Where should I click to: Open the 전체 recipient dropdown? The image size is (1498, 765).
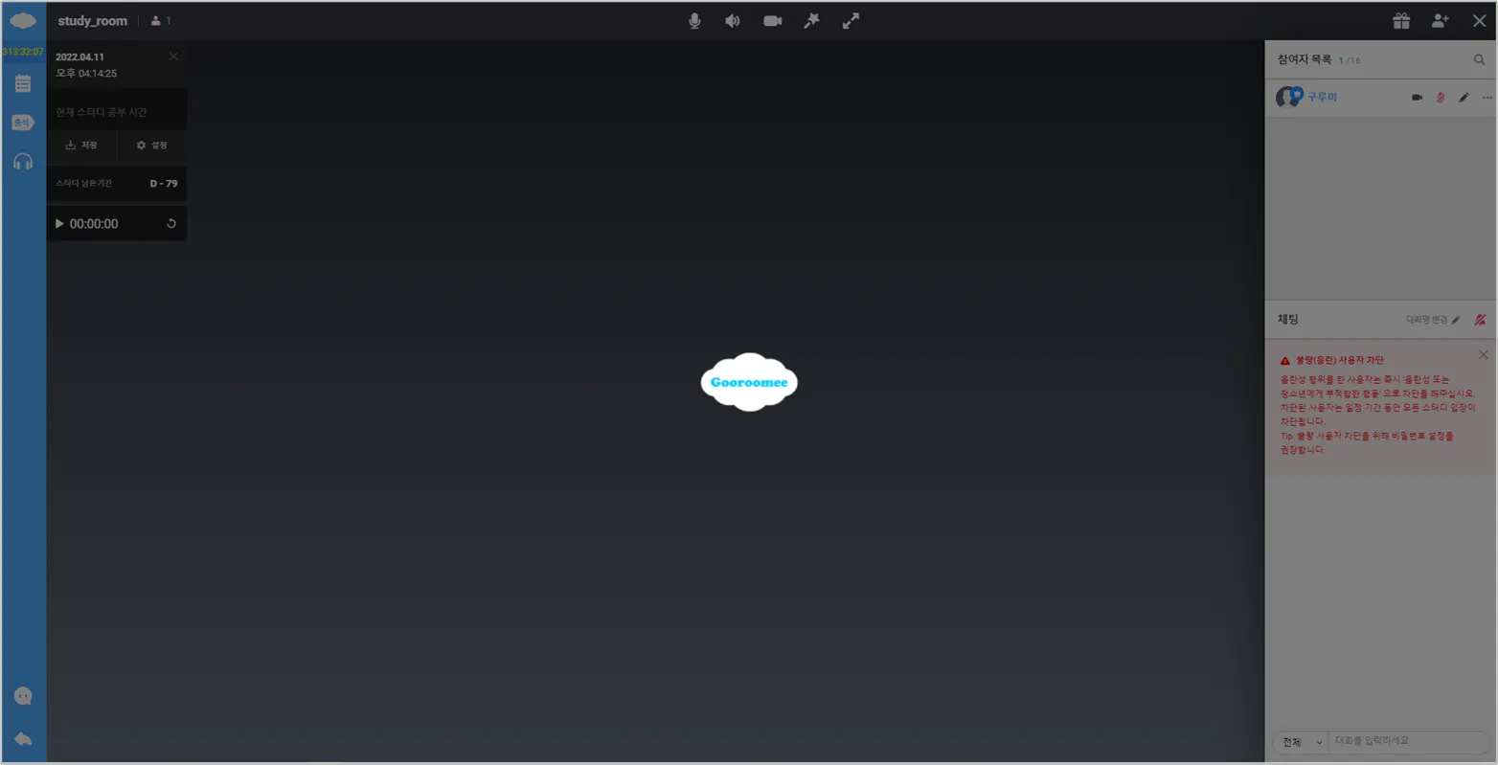point(1301,742)
